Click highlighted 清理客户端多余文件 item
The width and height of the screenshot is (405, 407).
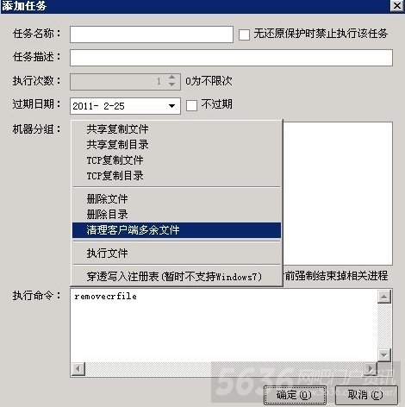point(177,230)
